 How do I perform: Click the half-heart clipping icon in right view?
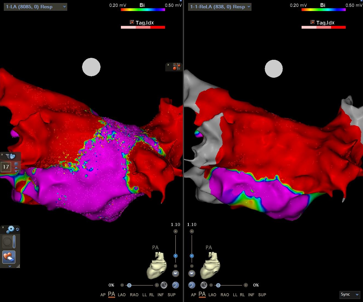(192, 285)
